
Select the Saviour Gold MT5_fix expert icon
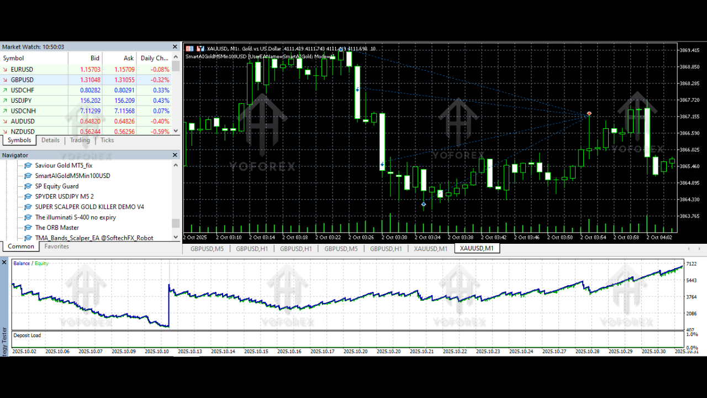coord(28,165)
